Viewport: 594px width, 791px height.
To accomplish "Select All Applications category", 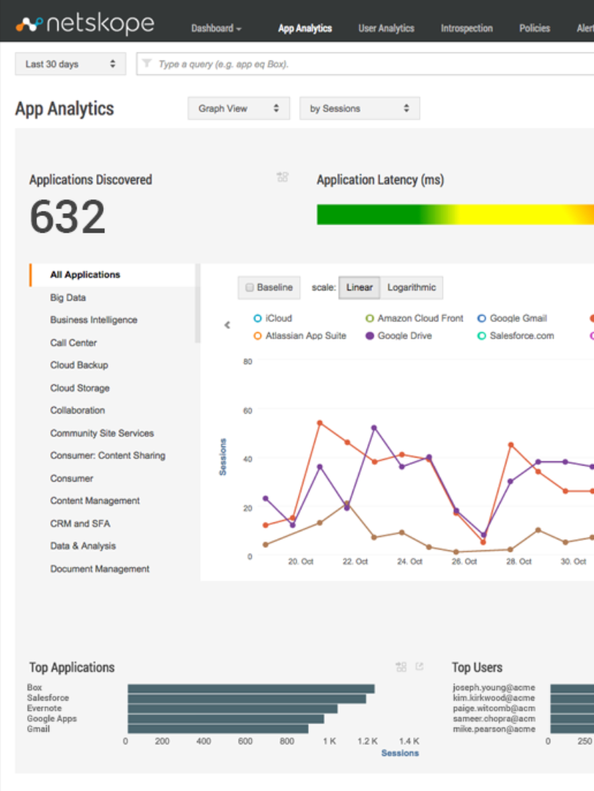I will (x=112, y=275).
